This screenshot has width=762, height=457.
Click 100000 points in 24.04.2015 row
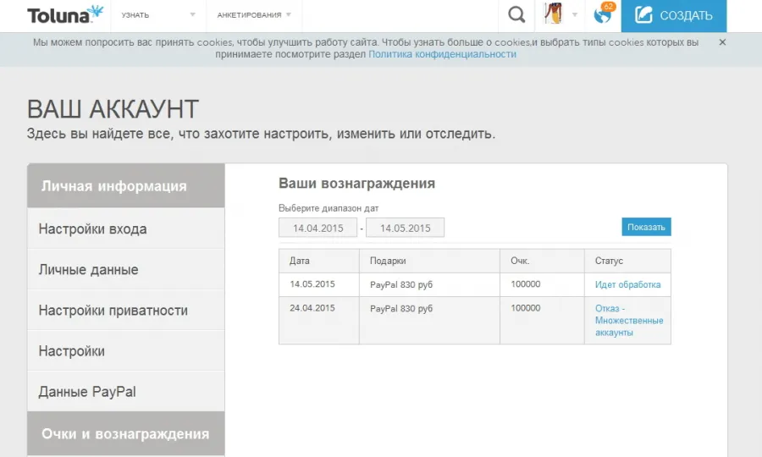(525, 308)
